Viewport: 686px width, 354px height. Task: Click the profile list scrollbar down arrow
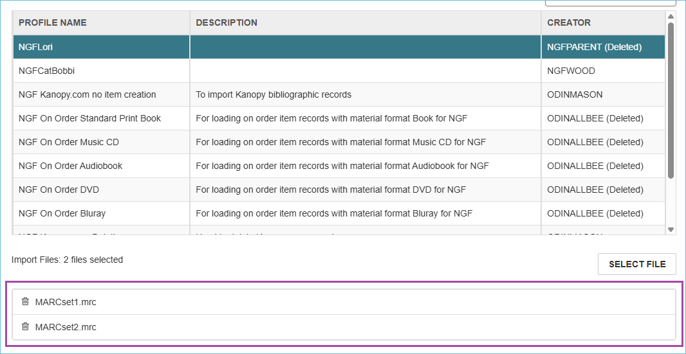(671, 229)
